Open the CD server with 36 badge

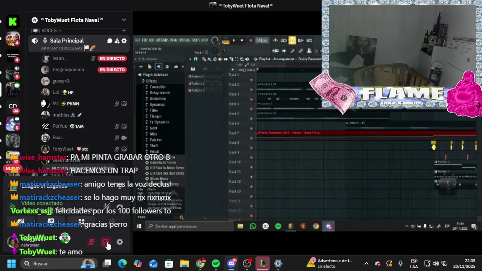click(x=13, y=107)
